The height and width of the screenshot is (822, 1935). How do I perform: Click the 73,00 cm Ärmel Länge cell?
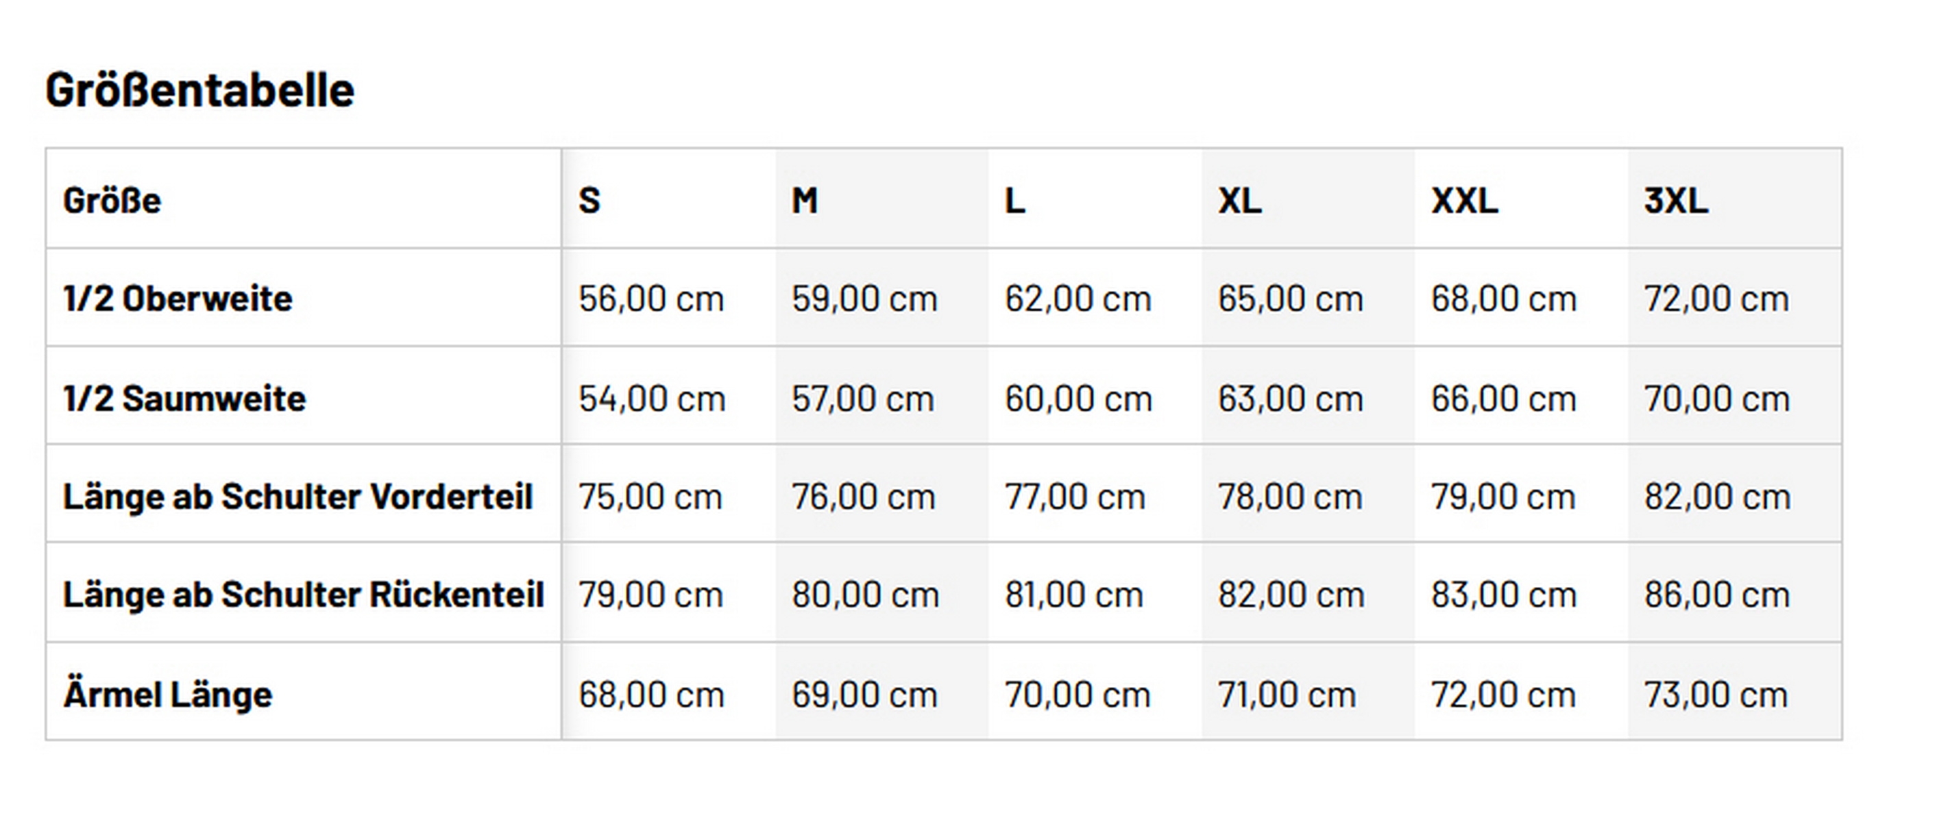[x=1716, y=694]
